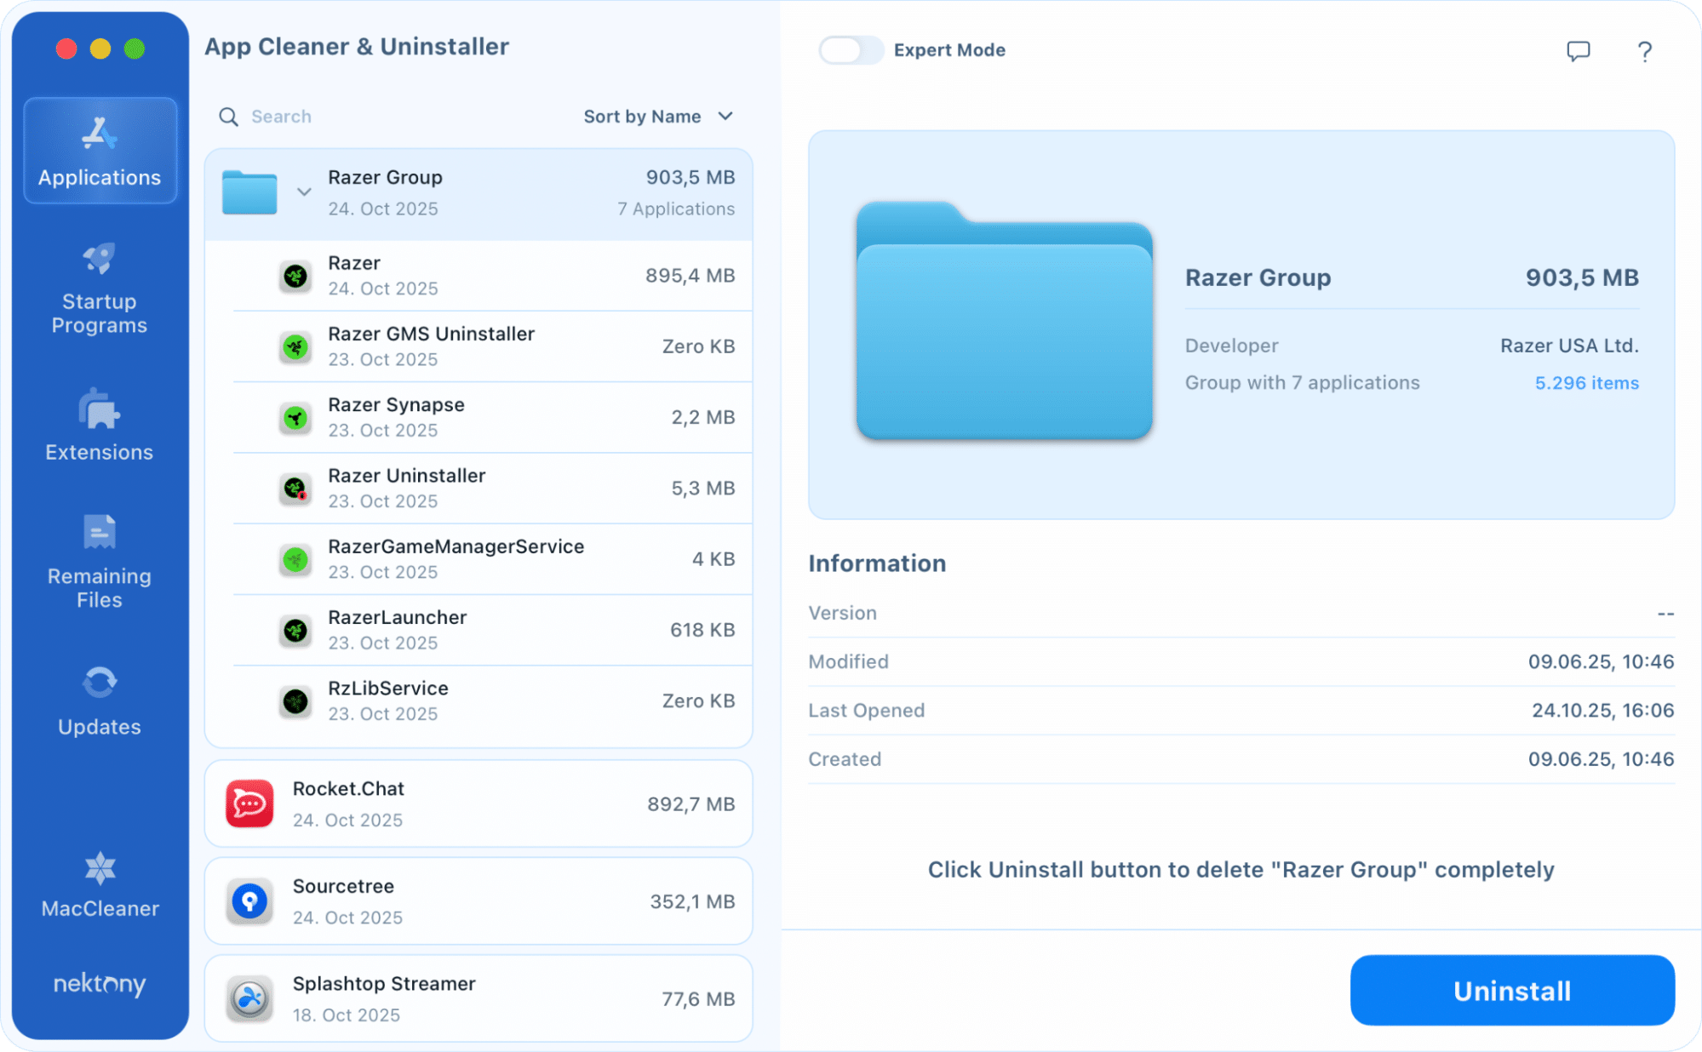Click the large Razer Group folder thumbnail

pos(1003,322)
